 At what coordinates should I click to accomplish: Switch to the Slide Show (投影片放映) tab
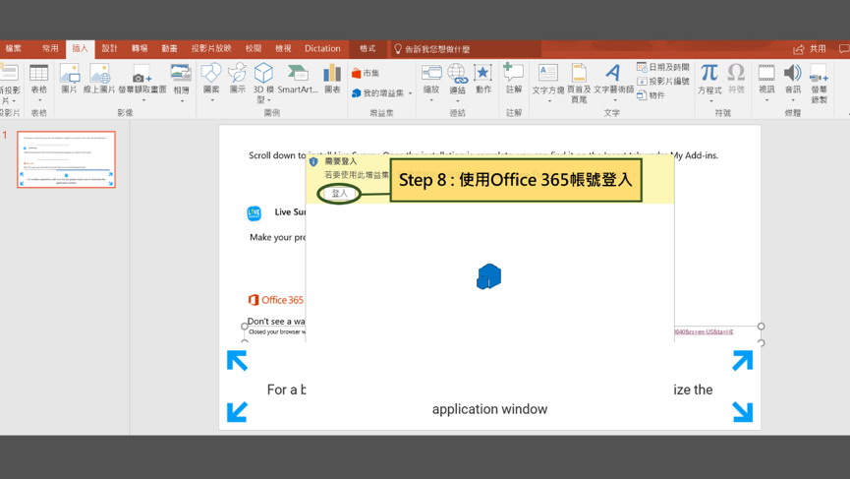[x=211, y=48]
